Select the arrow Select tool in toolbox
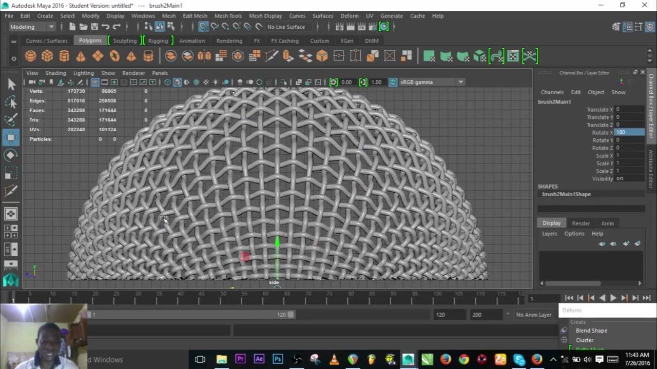 (x=11, y=84)
